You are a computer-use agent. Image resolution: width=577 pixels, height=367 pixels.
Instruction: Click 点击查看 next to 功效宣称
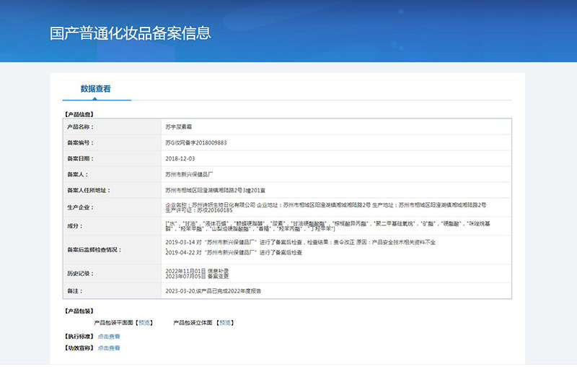tap(109, 347)
